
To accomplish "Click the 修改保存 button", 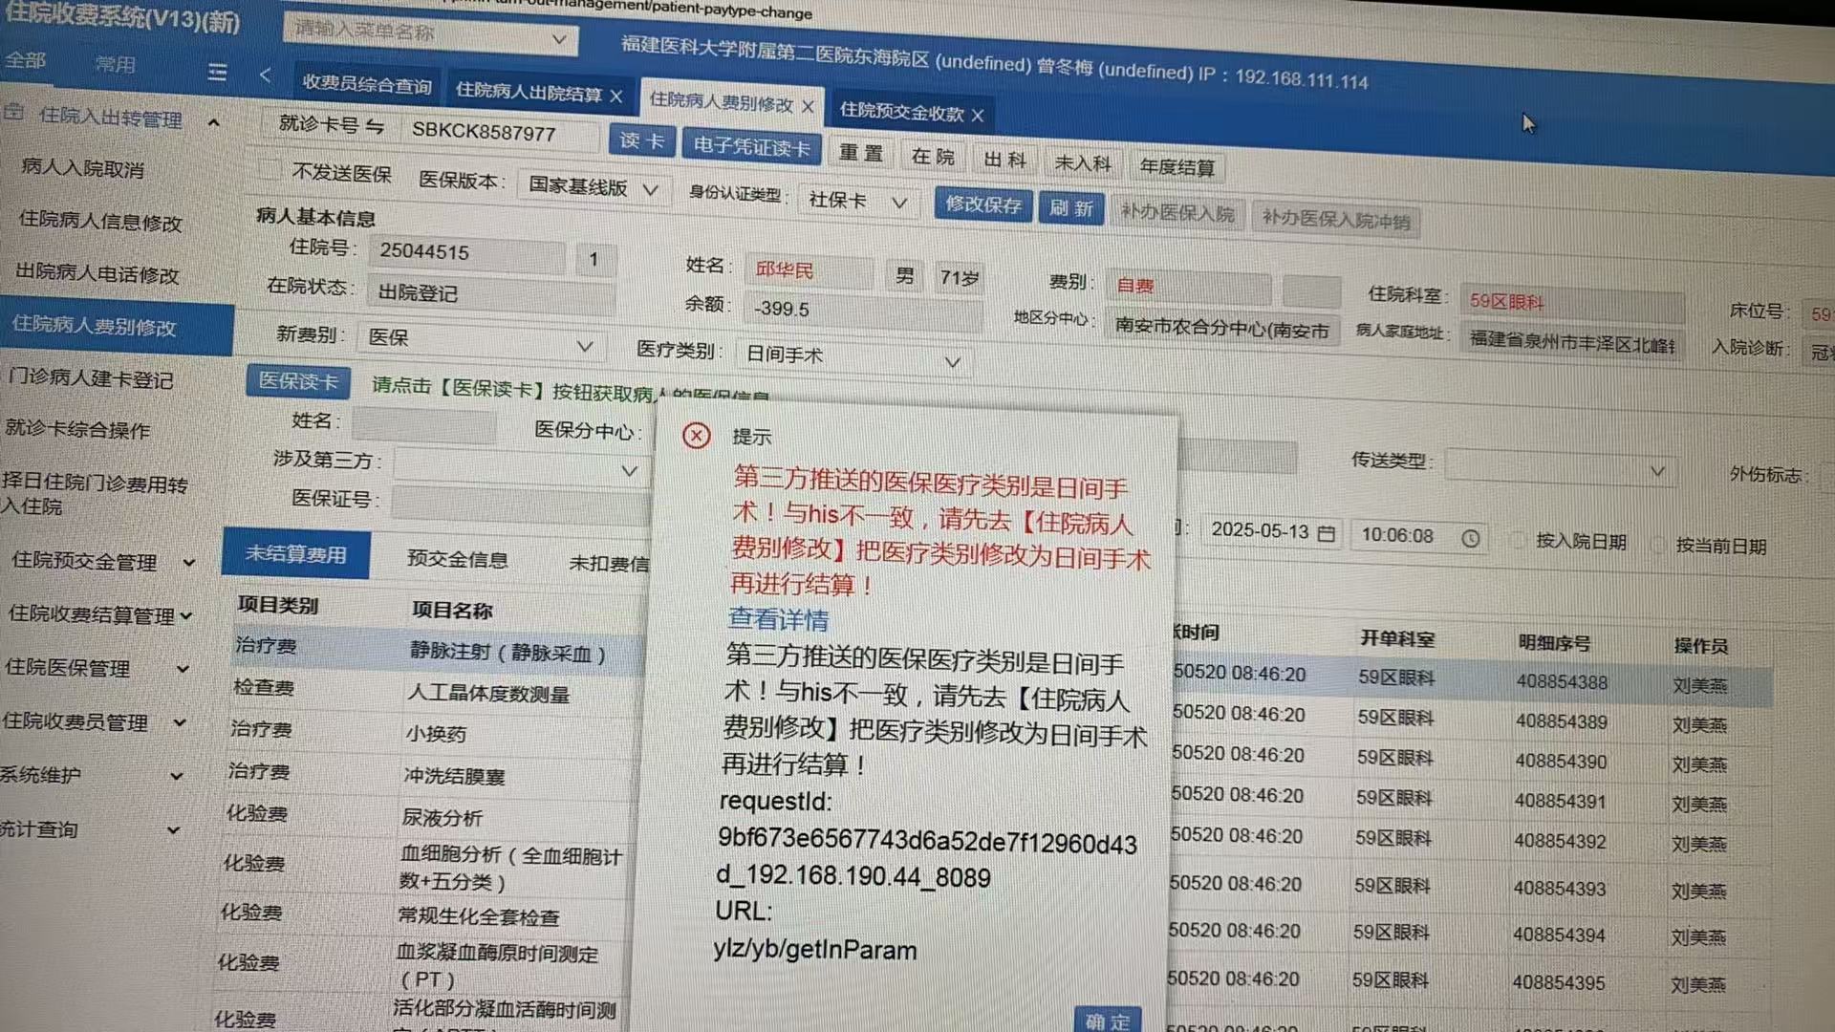I will [982, 204].
